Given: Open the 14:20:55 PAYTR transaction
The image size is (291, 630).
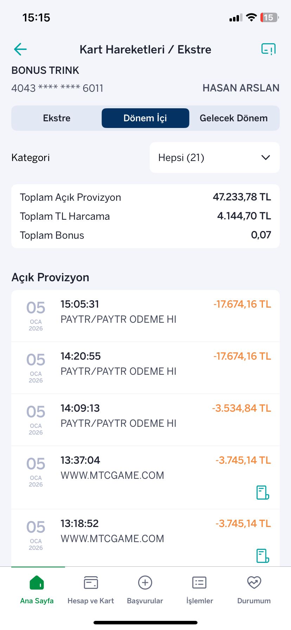Looking at the screenshot, I should click(x=145, y=368).
